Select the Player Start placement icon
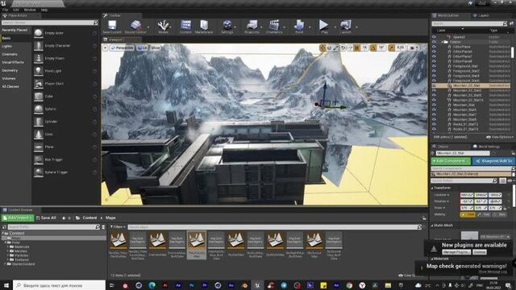The image size is (516, 290). click(39, 84)
